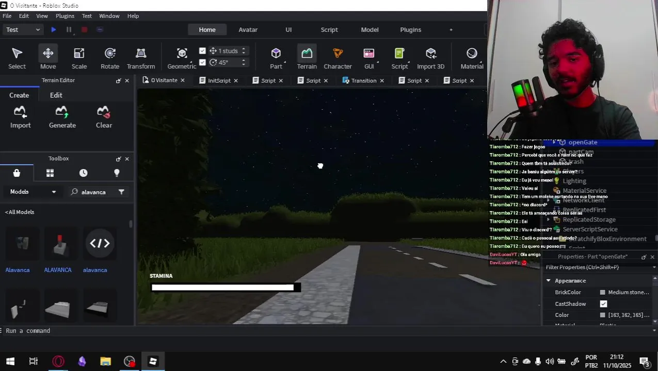
Task: Open the Edit tab in Terrain Editor
Action: [x=56, y=95]
